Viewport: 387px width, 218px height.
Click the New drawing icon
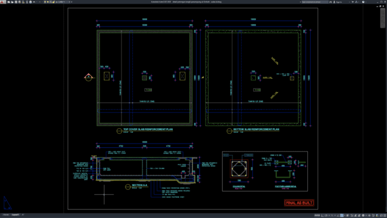[x=8, y=2]
